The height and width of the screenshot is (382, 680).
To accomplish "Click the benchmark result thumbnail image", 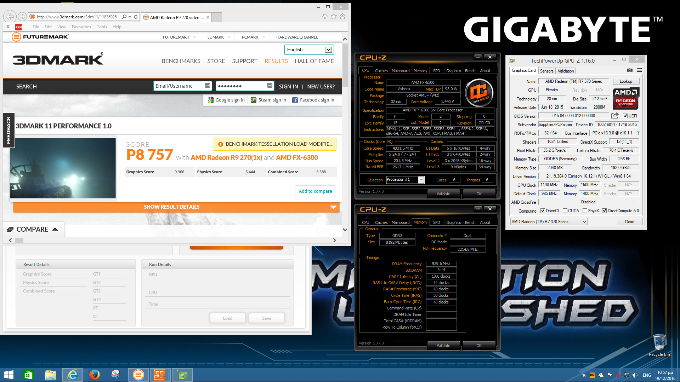I will tap(63, 168).
